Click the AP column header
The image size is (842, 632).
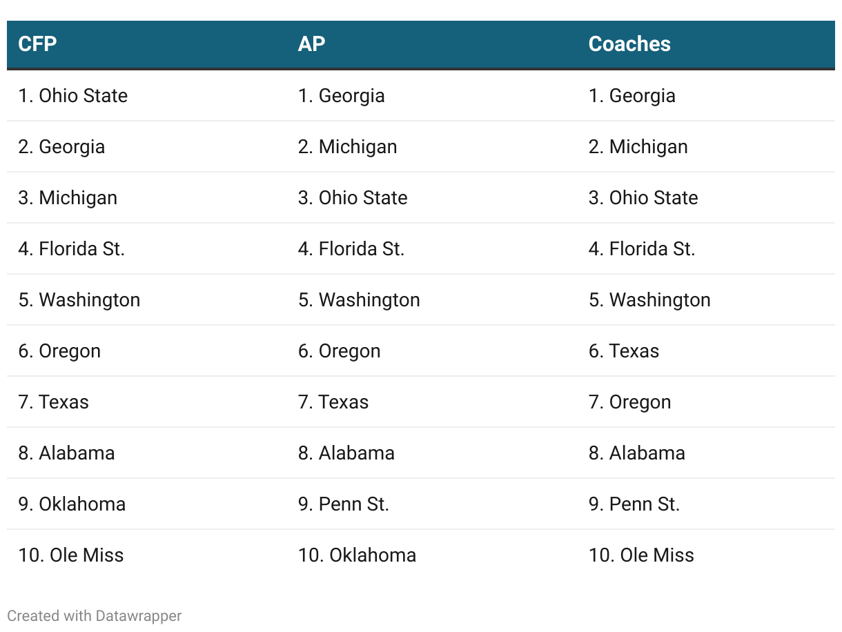(x=311, y=44)
